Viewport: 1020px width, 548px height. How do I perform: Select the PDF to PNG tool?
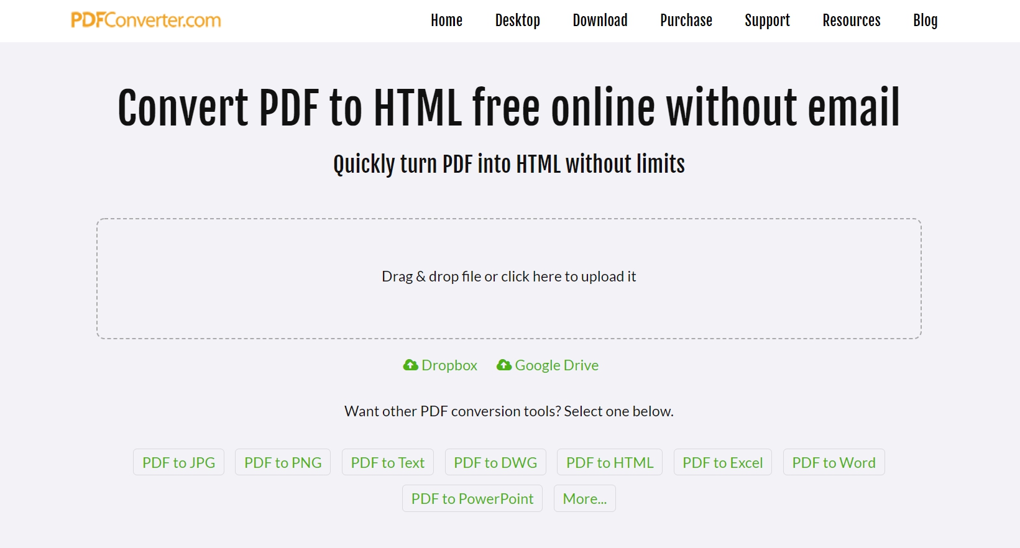283,462
